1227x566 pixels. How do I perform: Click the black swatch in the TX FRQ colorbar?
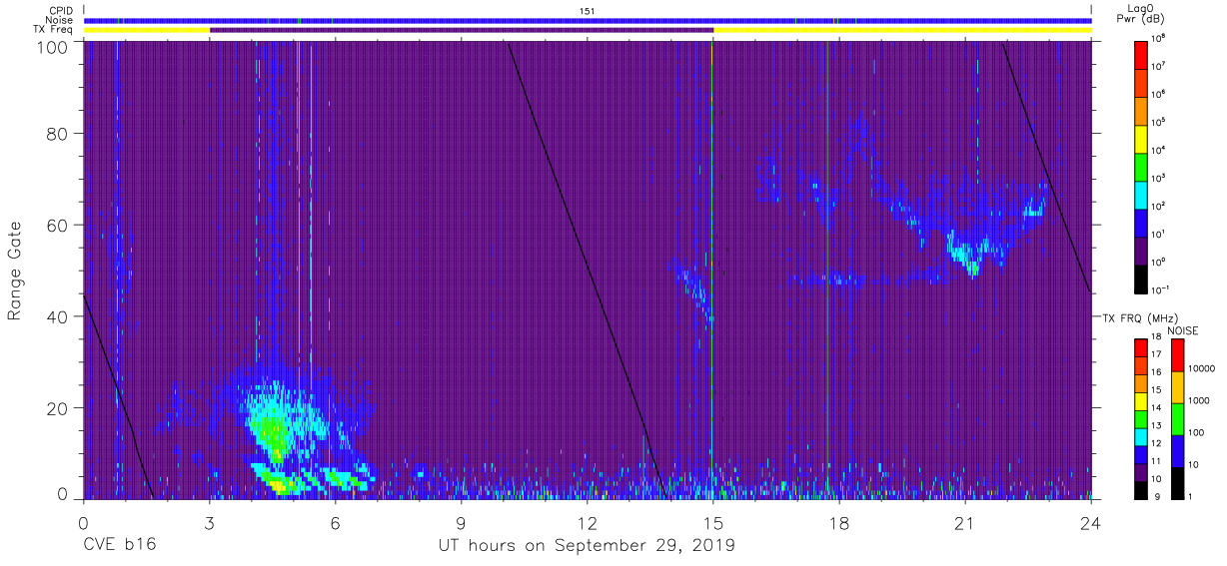click(1142, 488)
